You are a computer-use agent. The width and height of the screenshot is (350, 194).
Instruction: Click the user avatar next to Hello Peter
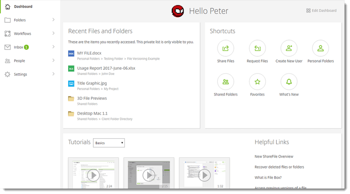178,11
